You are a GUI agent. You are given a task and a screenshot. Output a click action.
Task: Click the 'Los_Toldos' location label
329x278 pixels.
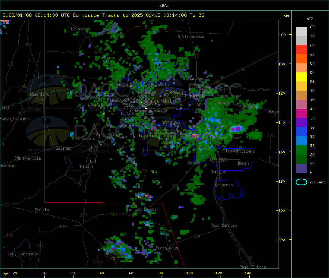pyautogui.click(x=145, y=209)
